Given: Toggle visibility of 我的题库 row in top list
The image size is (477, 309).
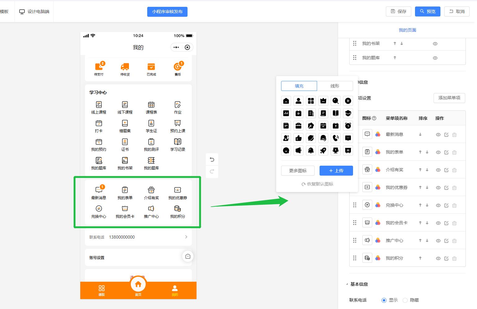Looking at the screenshot, I should (x=435, y=58).
